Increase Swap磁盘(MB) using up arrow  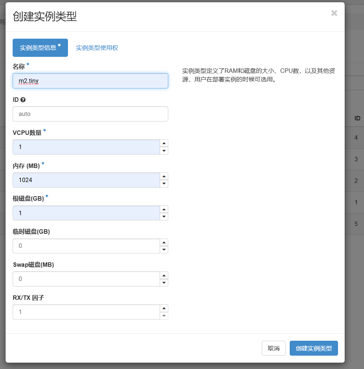point(164,275)
